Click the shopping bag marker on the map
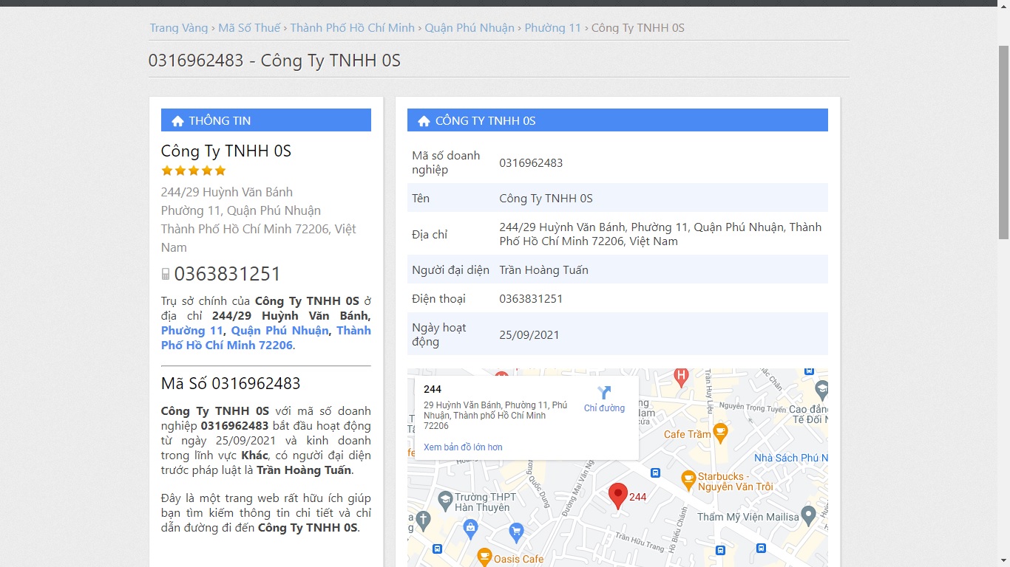Image resolution: width=1010 pixels, height=567 pixels. pyautogui.click(x=470, y=527)
